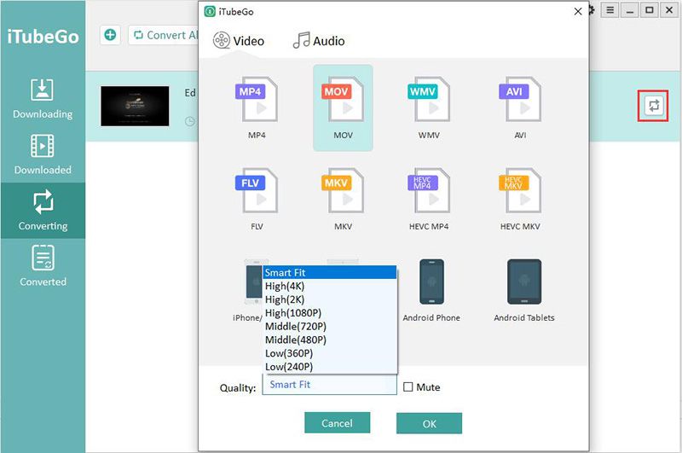Select the MP4 format icon
The image size is (682, 453).
(x=257, y=100)
